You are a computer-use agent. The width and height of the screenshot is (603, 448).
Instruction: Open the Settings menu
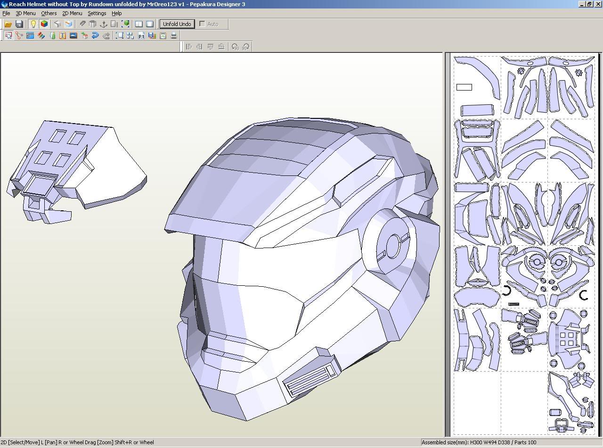coord(97,13)
